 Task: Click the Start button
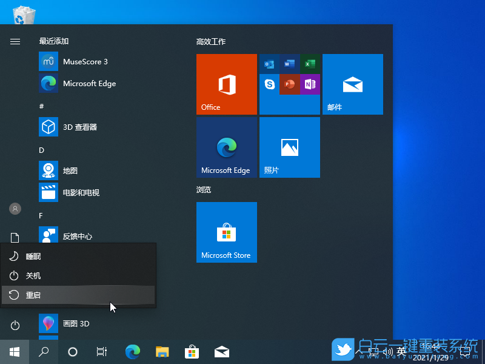tap(14, 351)
